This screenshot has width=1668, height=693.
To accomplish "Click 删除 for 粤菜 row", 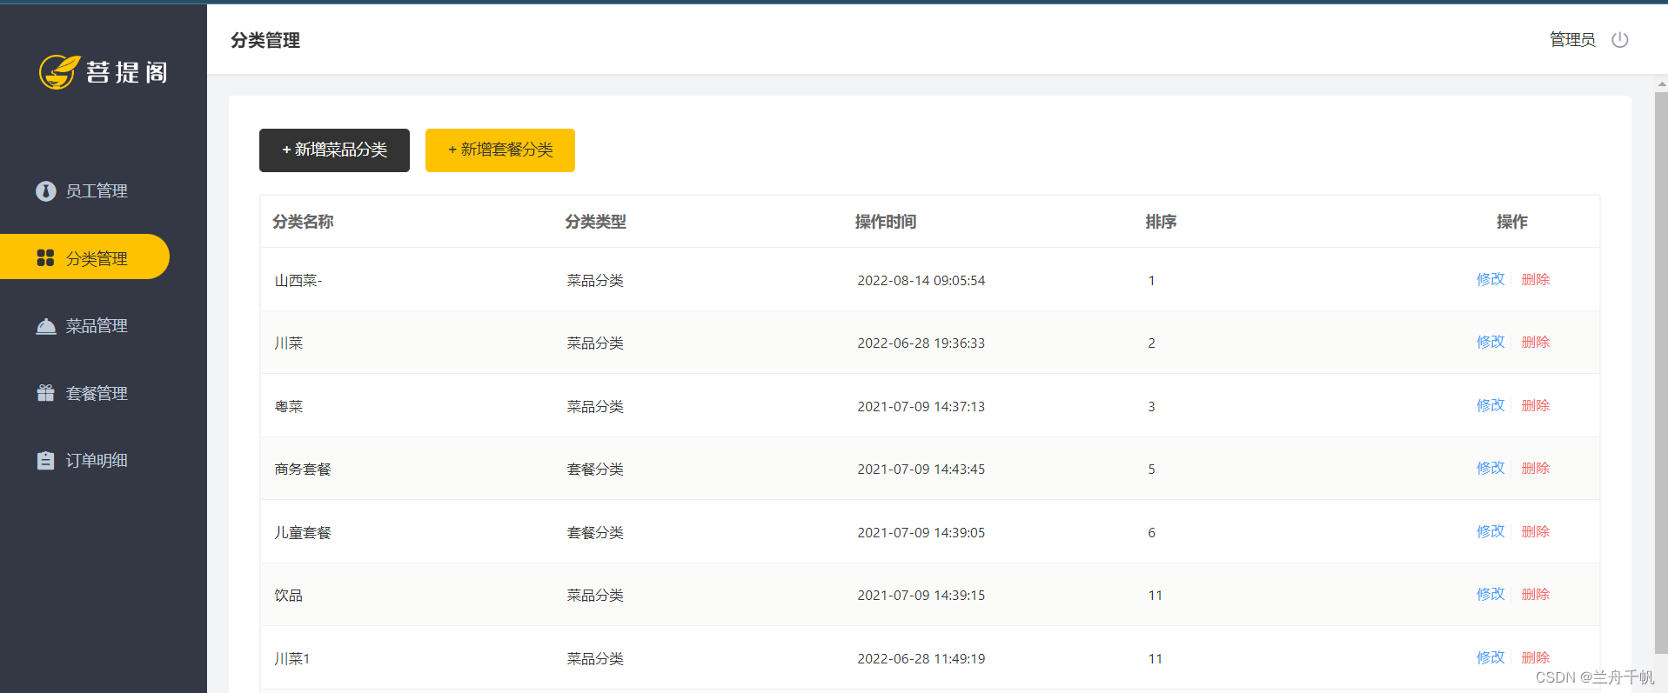I will click(x=1536, y=405).
